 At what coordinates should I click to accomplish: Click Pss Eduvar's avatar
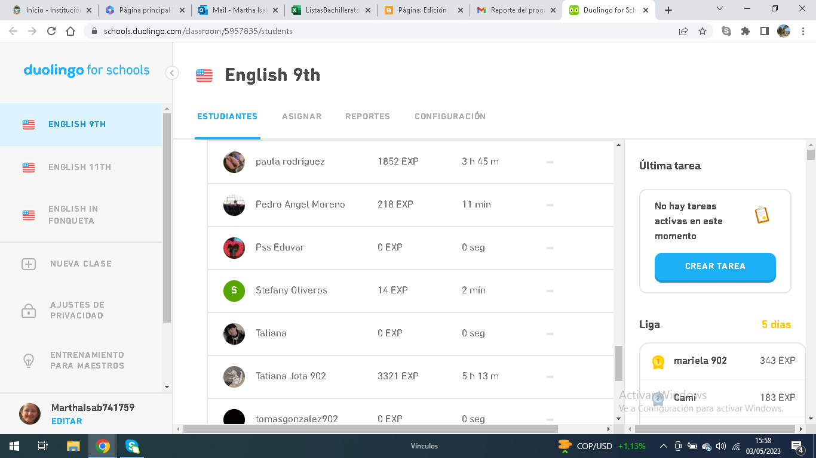[234, 248]
